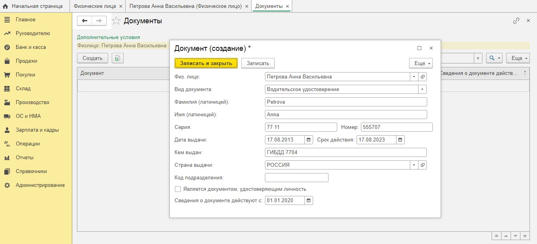Image resolution: width=537 pixels, height=244 pixels.
Task: Expand the Физ. лицо dropdown list
Action: click(x=414, y=77)
